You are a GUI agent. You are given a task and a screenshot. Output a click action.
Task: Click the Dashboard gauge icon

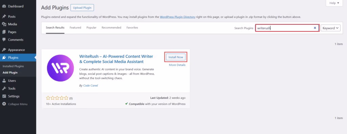(x=4, y=6)
